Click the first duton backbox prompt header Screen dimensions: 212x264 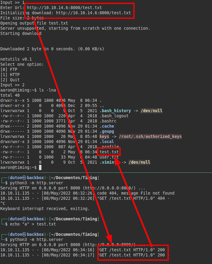[50, 178]
